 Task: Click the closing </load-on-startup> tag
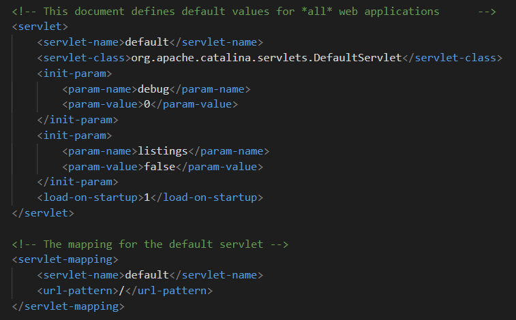point(207,197)
